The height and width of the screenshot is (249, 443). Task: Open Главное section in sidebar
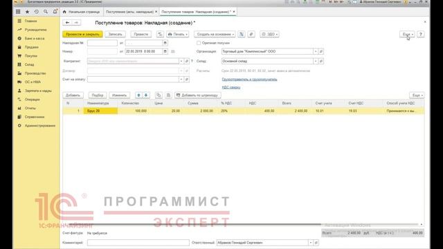pos(30,21)
